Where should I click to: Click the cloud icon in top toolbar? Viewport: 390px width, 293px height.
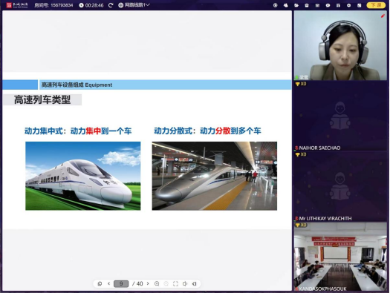coord(285,5)
